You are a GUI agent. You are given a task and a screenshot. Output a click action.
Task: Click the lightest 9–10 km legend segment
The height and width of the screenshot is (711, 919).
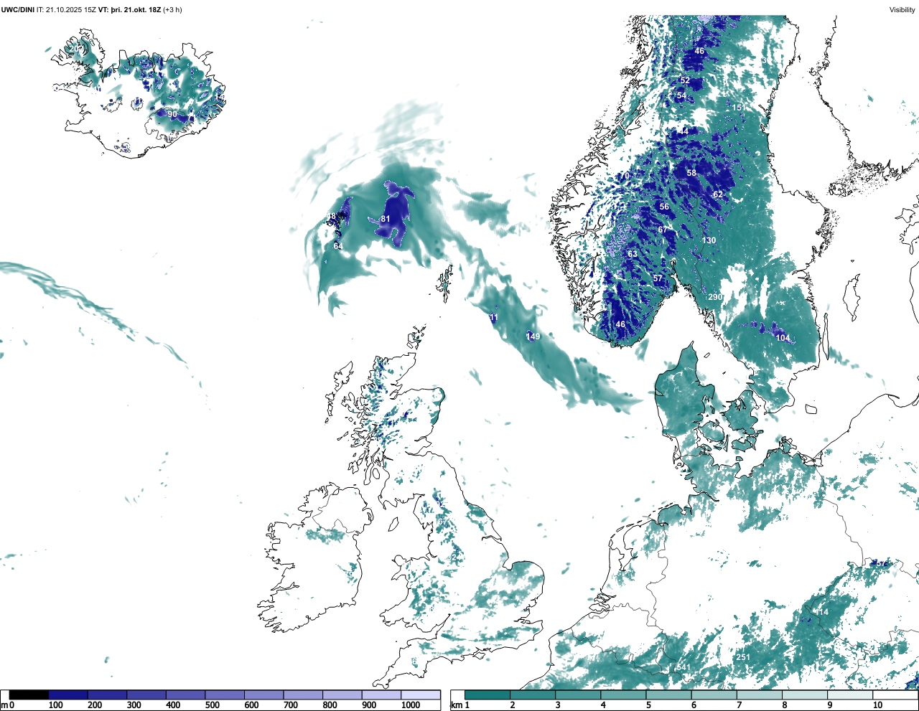849,694
